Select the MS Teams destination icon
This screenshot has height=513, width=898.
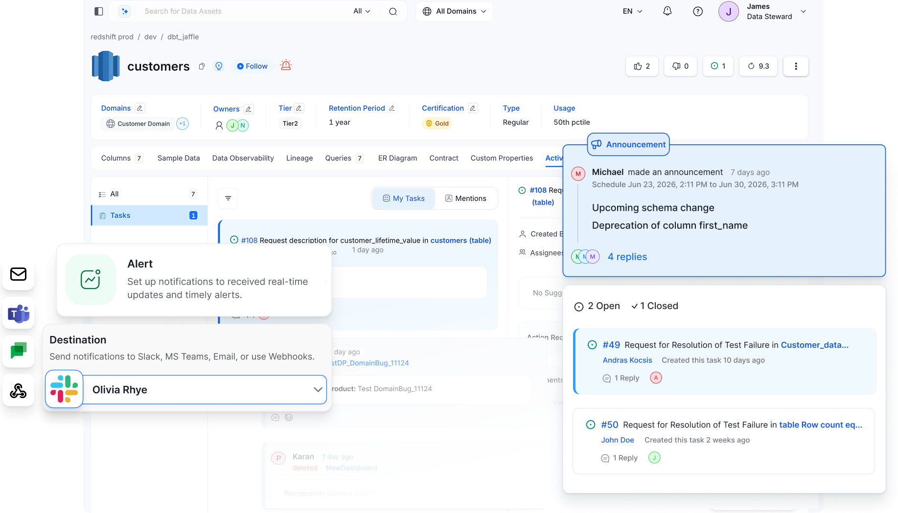[19, 313]
